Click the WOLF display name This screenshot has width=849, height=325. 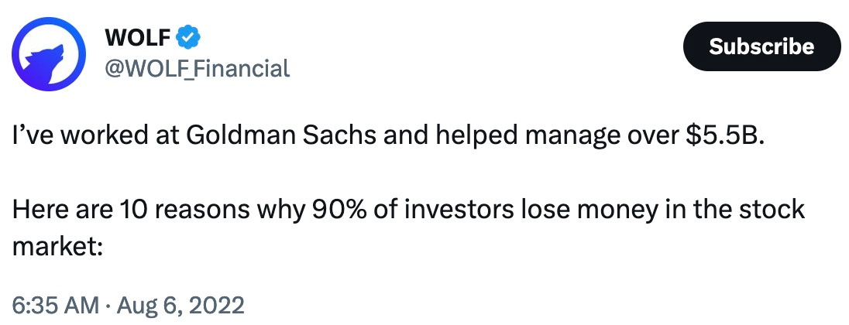tap(139, 37)
